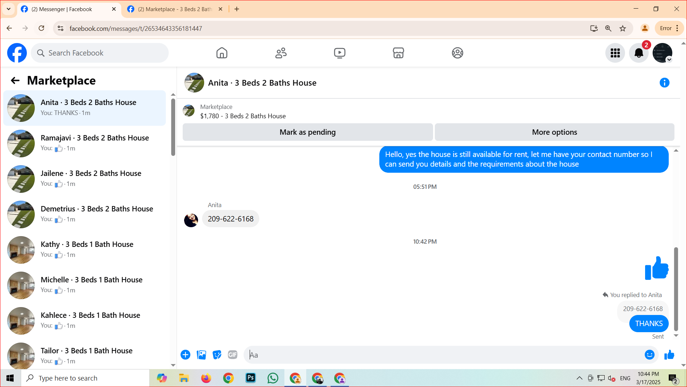Open the account profile picture menu

(662, 53)
